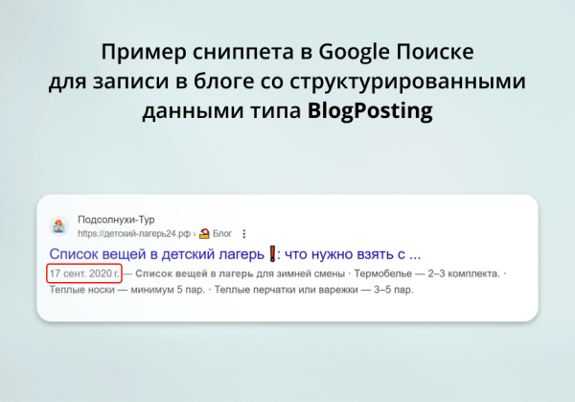Screen dimensions: 575x402
Task: Click the snippet text Теплые перчатки или варежки
Action: 287,290
